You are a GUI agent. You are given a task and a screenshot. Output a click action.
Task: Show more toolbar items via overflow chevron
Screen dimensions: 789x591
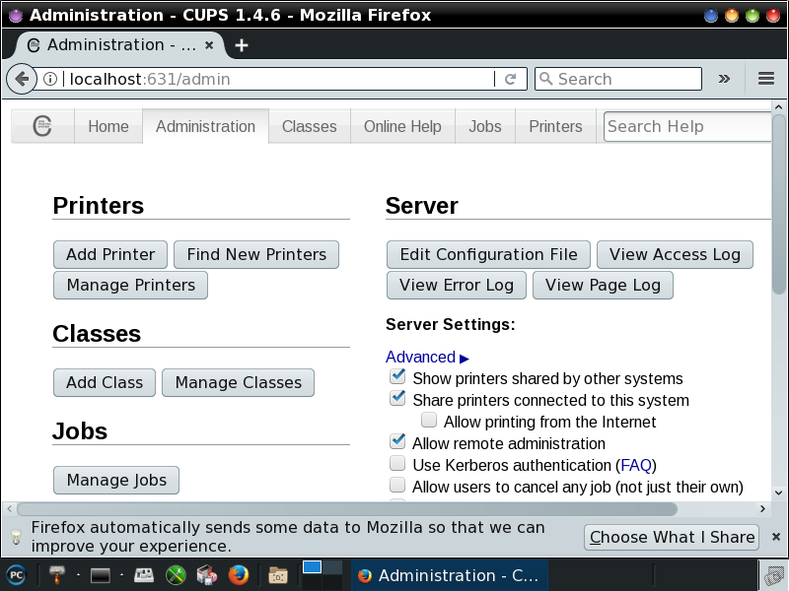click(x=724, y=79)
